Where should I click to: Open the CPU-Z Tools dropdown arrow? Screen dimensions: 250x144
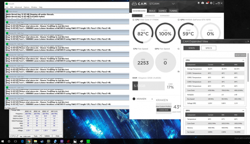coord(41,136)
